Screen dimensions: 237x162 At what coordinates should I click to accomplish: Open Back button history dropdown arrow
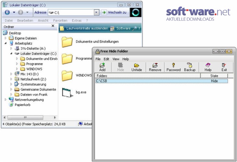point(14,12)
